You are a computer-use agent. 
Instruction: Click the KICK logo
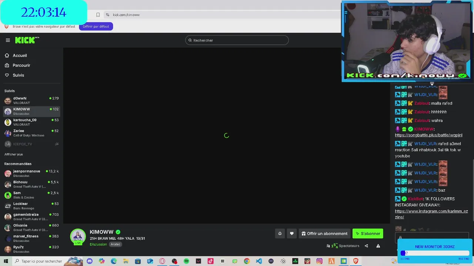(x=27, y=40)
